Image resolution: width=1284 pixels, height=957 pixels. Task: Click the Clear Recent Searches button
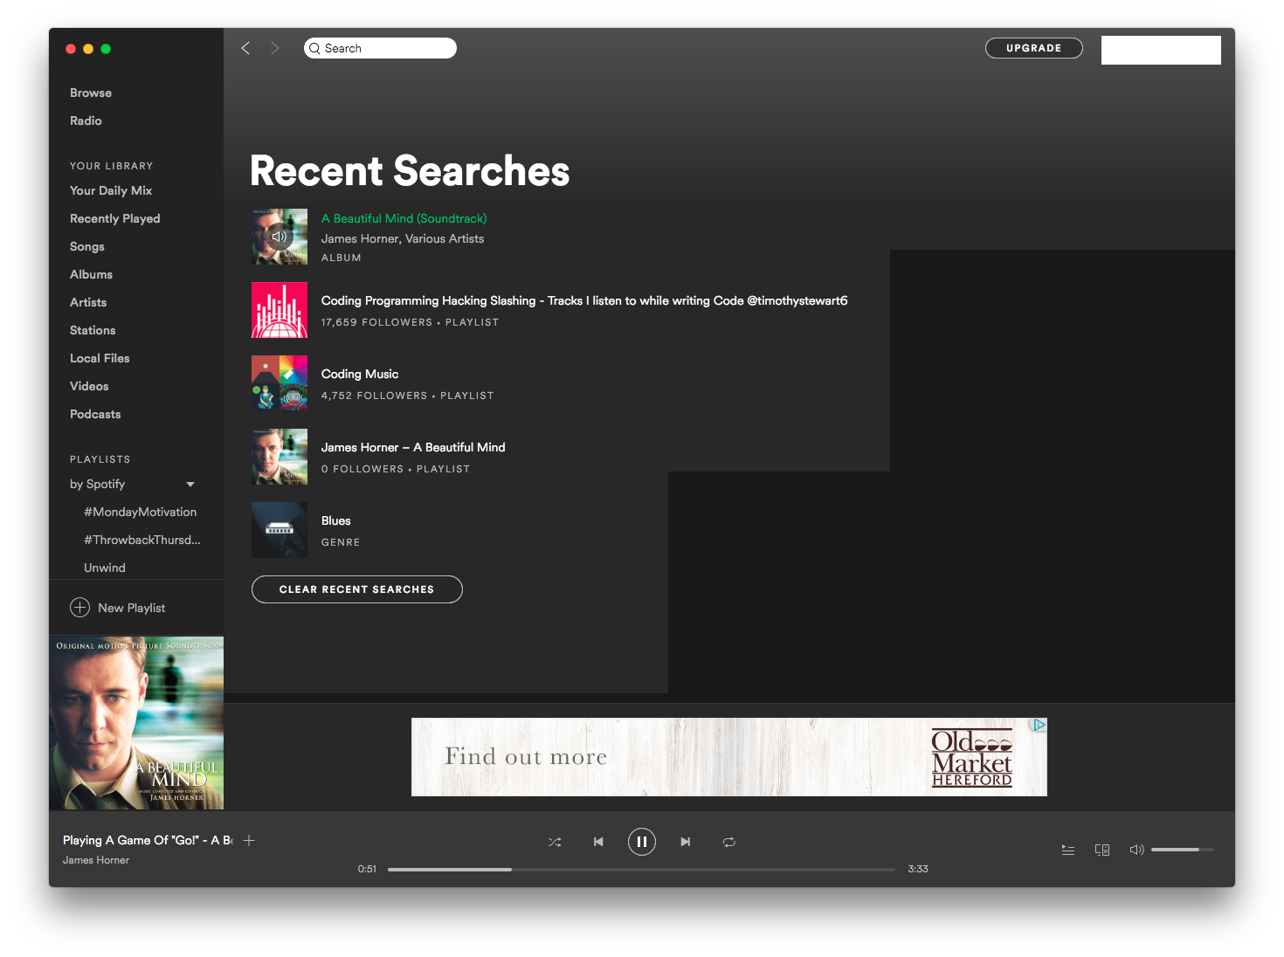coord(356,589)
